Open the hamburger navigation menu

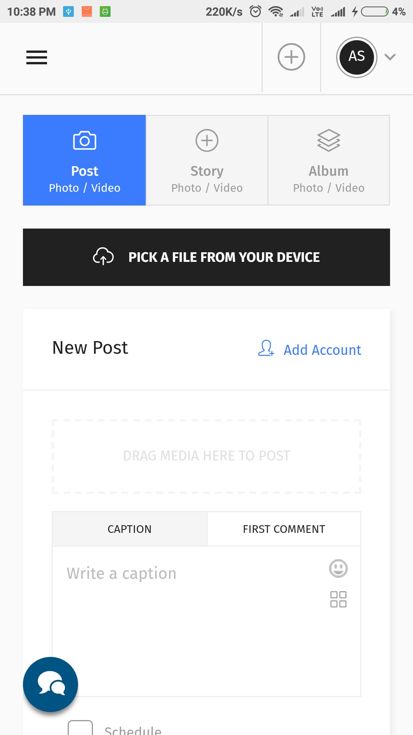point(37,57)
